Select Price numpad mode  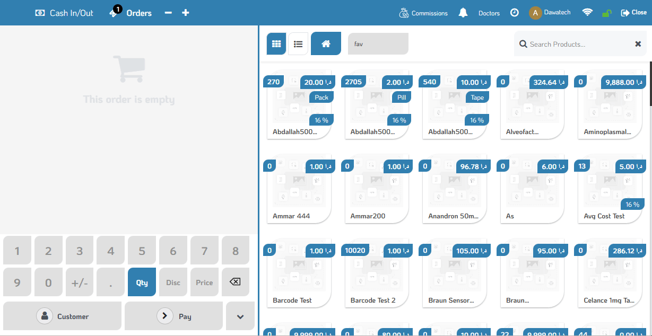pyautogui.click(x=204, y=282)
